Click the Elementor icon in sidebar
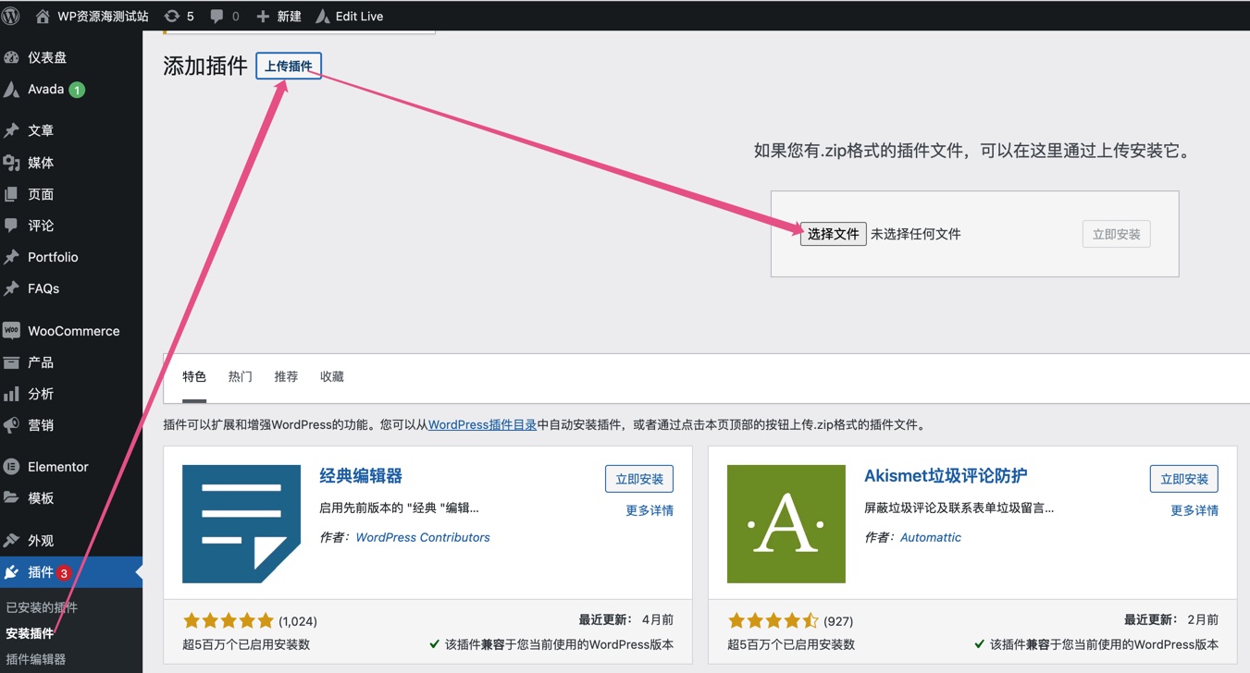 pos(11,467)
